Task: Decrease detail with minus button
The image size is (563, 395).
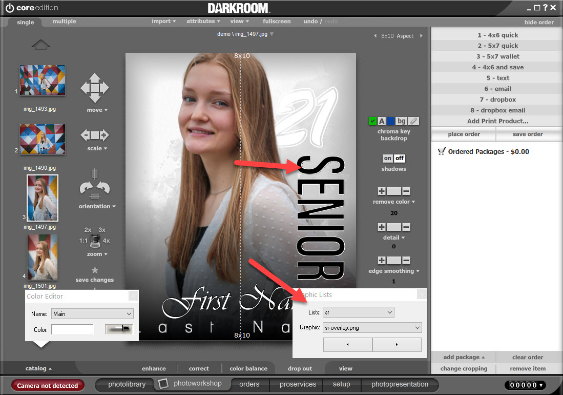Action: pyautogui.click(x=406, y=227)
